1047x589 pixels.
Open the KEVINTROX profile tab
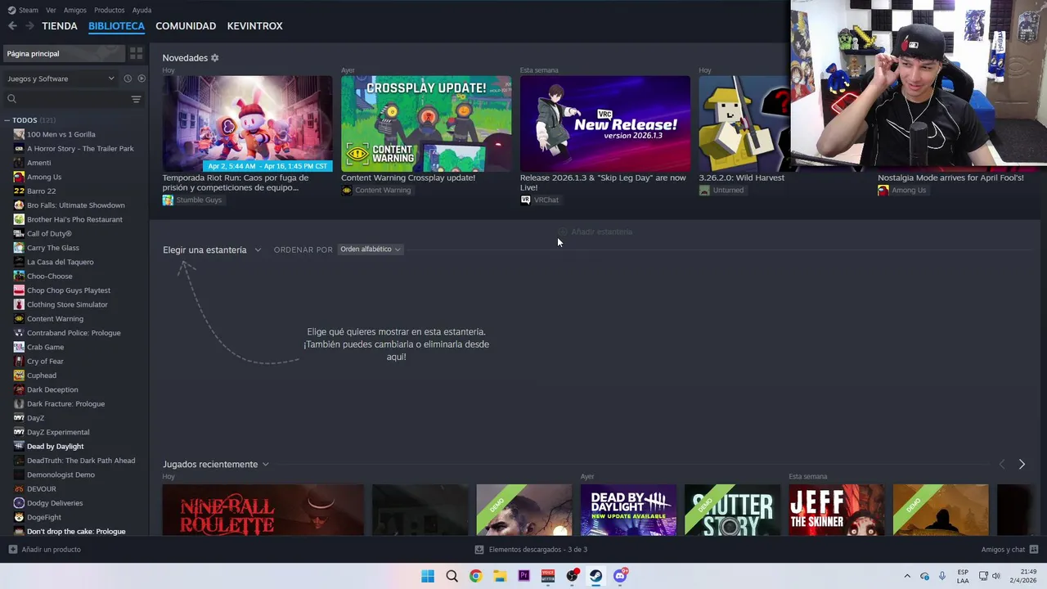(254, 26)
